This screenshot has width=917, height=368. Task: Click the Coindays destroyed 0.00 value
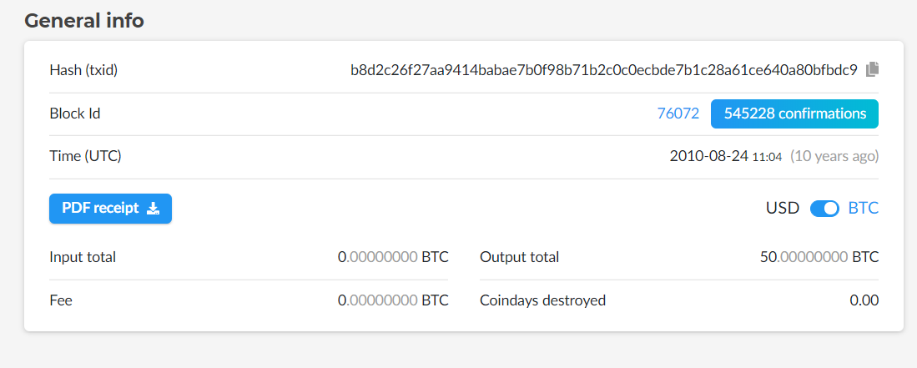[864, 300]
